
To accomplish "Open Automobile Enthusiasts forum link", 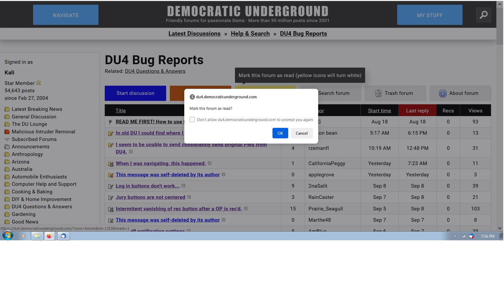I will (39, 177).
